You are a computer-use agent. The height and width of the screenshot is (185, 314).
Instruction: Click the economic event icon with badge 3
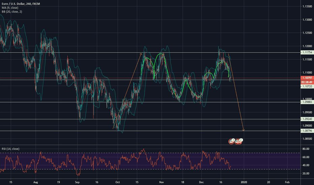tap(232, 141)
